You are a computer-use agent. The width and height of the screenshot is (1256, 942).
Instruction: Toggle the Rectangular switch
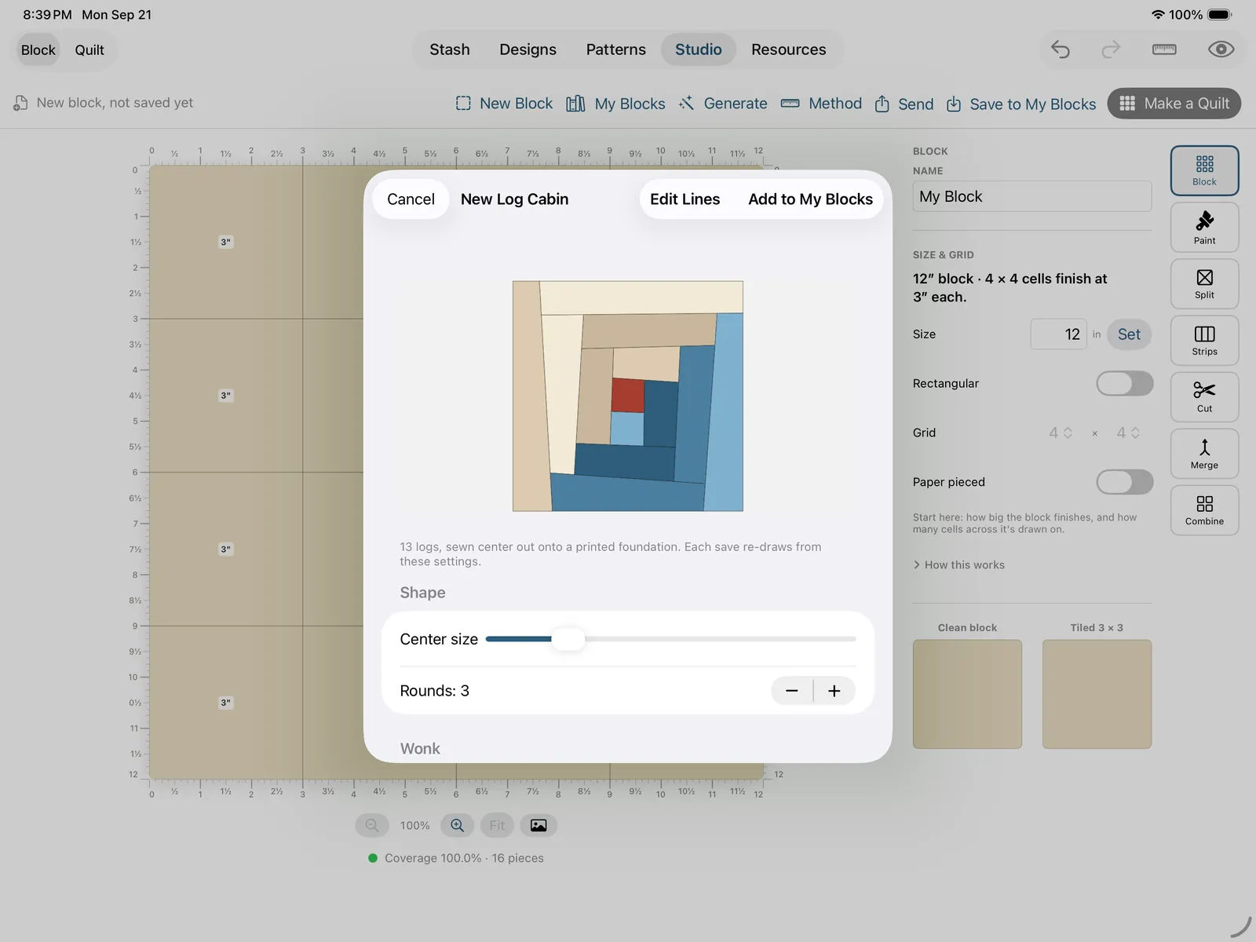point(1124,383)
